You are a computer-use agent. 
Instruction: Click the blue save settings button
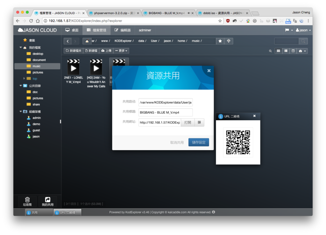pyautogui.click(x=199, y=142)
